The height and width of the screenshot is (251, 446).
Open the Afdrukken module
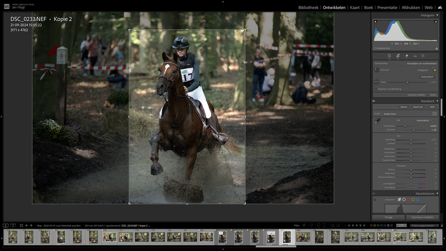pos(411,7)
